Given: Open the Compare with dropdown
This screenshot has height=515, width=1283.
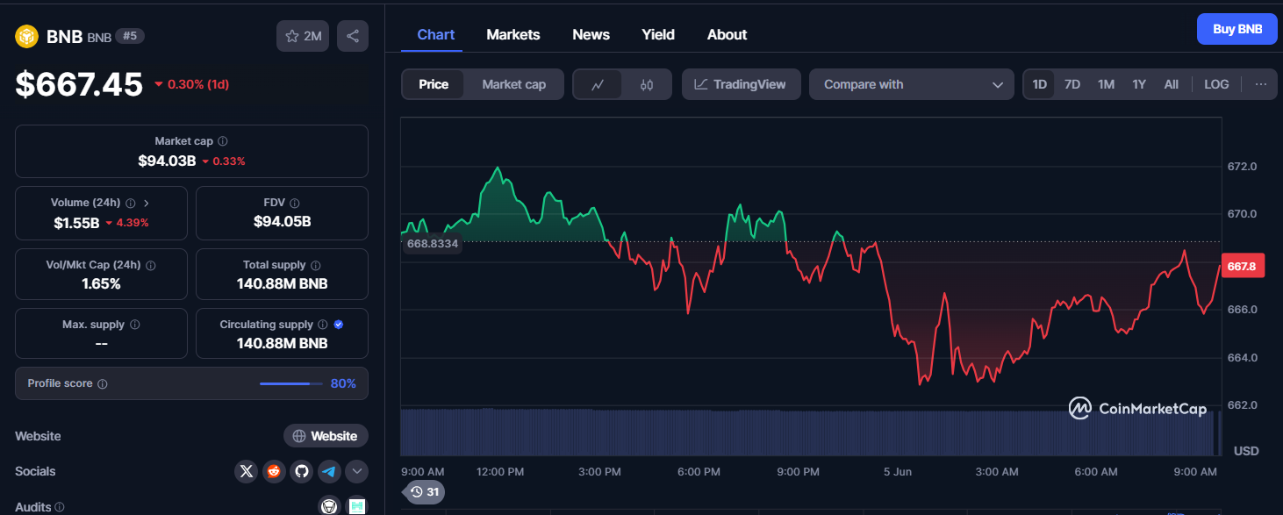Looking at the screenshot, I should (x=913, y=84).
